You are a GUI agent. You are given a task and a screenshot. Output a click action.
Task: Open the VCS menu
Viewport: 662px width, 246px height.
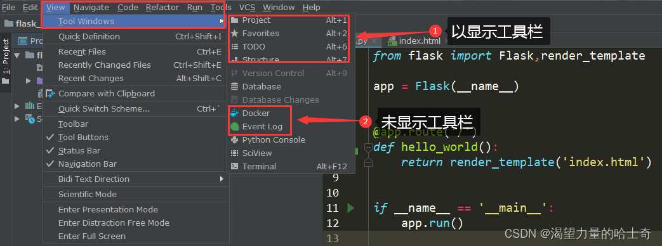247,7
